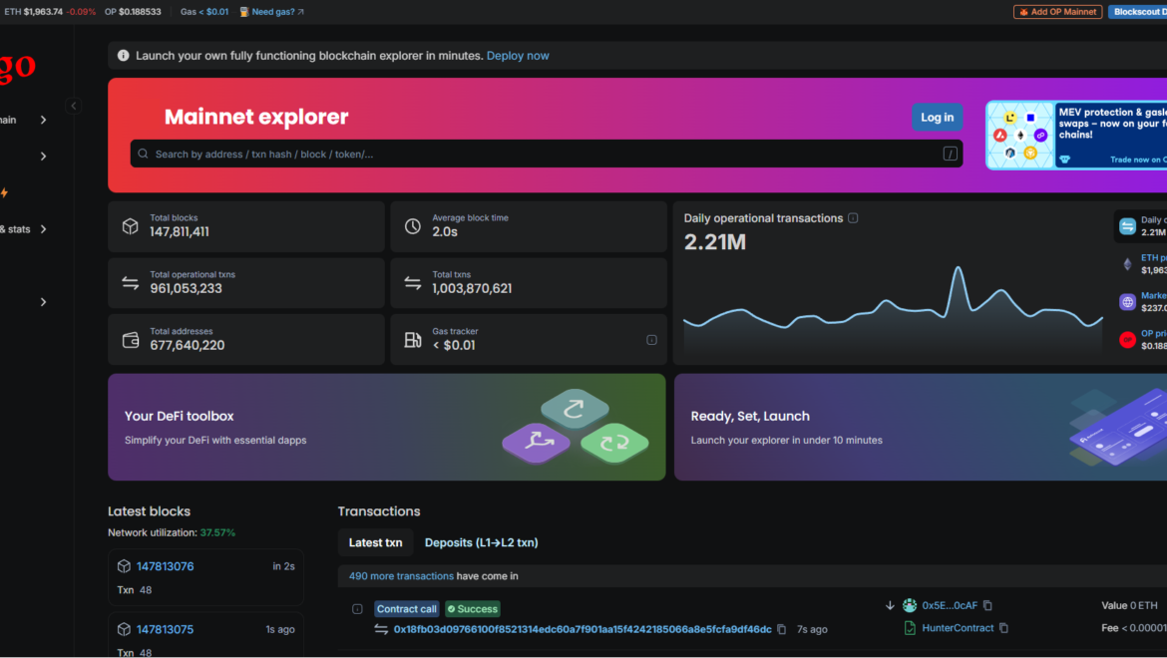This screenshot has height=658, width=1167.
Task: Open gas tracker info tooltip icon
Action: point(651,340)
